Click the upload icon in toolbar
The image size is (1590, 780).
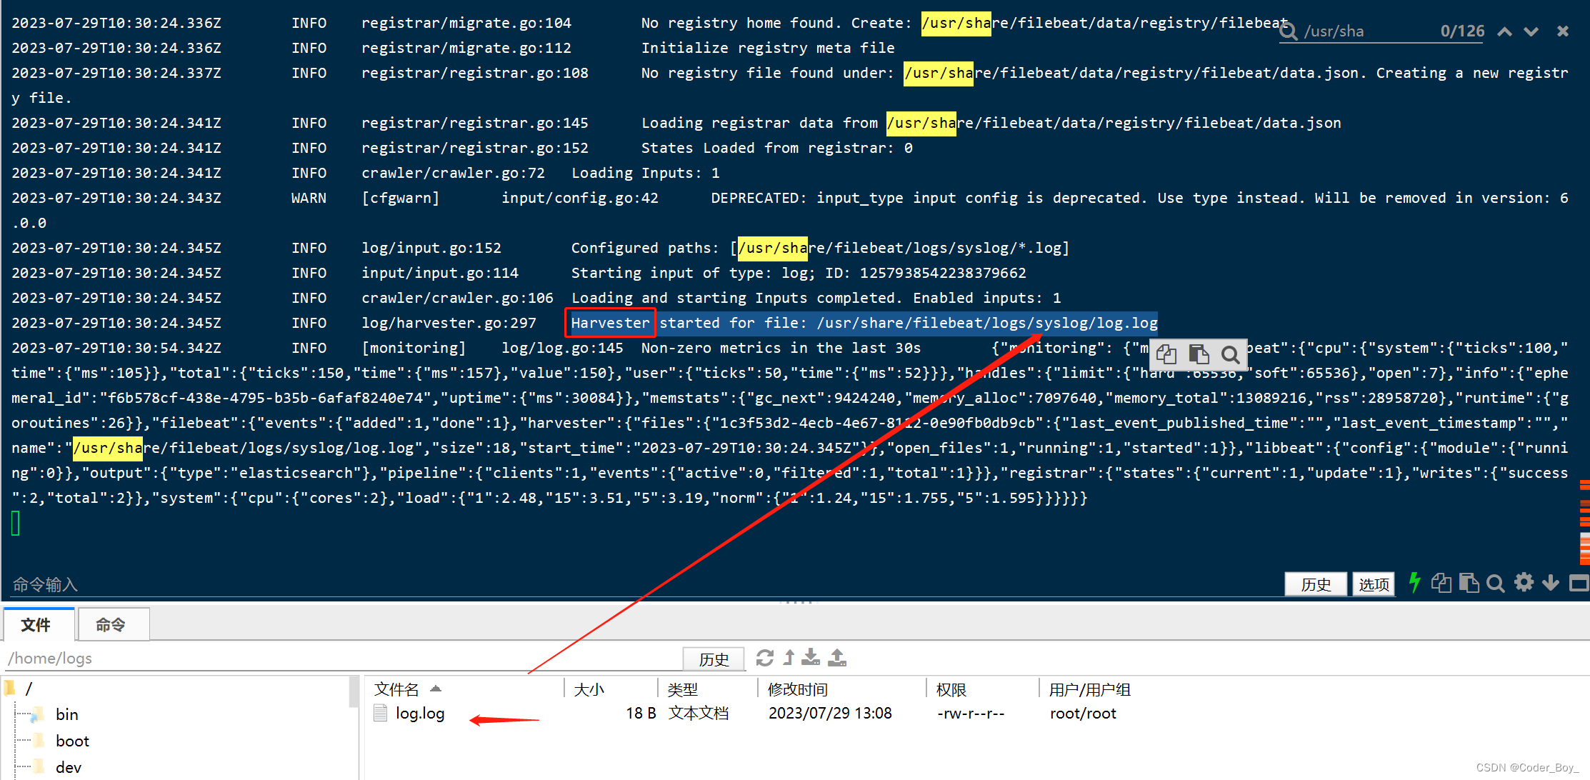(x=836, y=660)
